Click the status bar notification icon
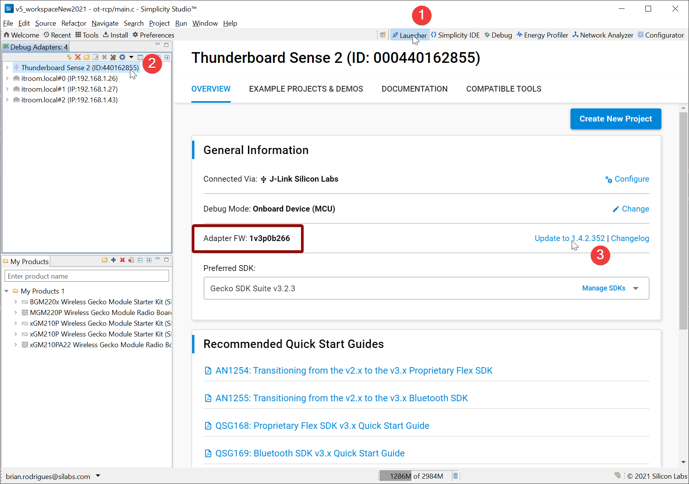This screenshot has height=484, width=689. (617, 476)
